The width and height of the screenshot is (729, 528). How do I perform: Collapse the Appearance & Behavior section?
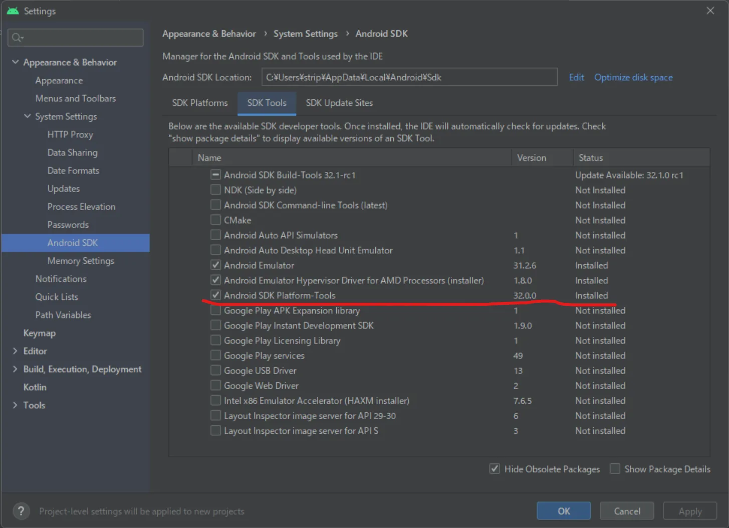tap(16, 62)
